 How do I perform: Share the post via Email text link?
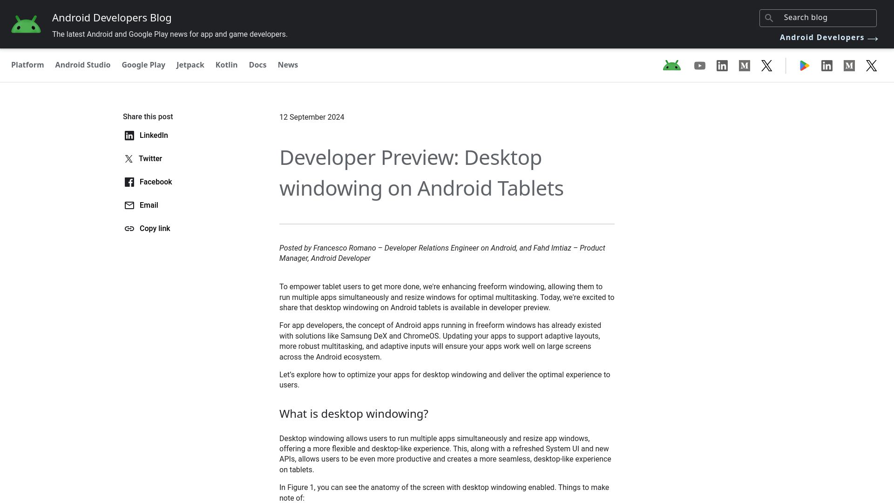(x=149, y=205)
